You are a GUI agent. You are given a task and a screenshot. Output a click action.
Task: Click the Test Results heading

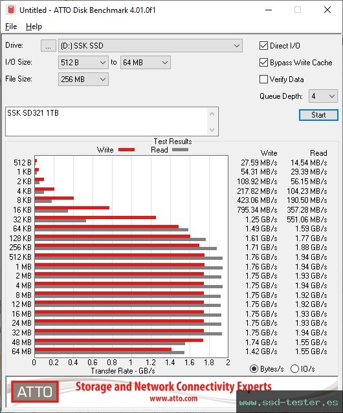[173, 142]
